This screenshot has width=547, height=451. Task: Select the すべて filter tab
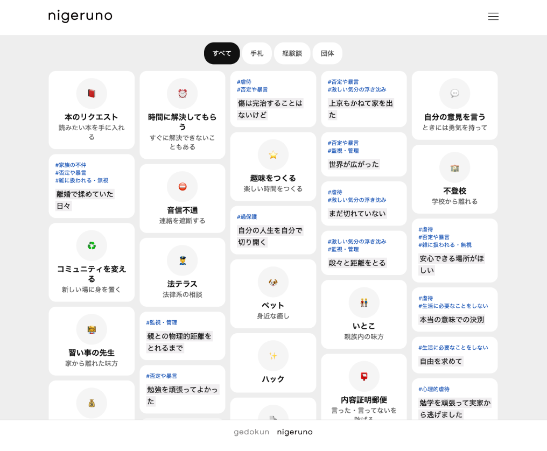tap(222, 53)
